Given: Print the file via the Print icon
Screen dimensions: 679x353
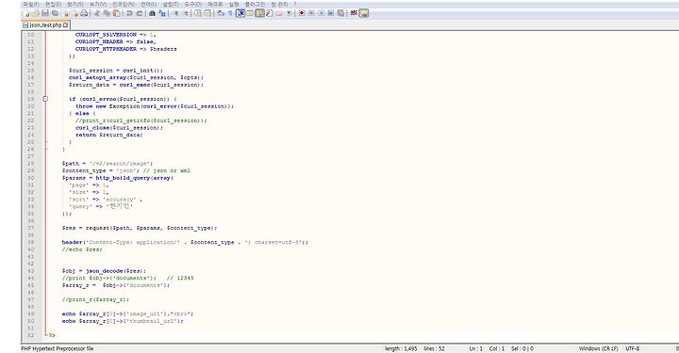Looking at the screenshot, I should pyautogui.click(x=84, y=13).
